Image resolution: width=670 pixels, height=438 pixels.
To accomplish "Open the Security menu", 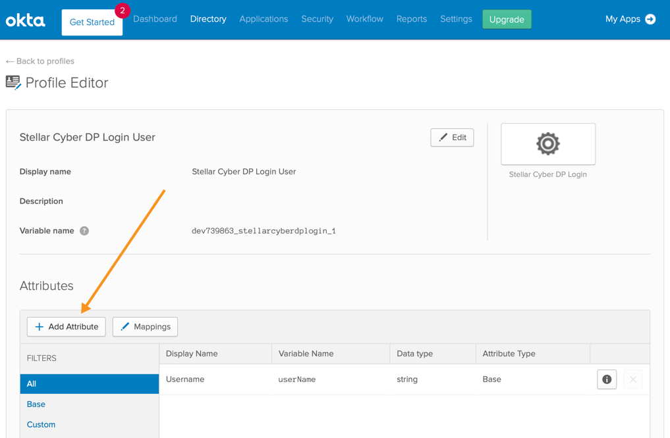I will [317, 19].
